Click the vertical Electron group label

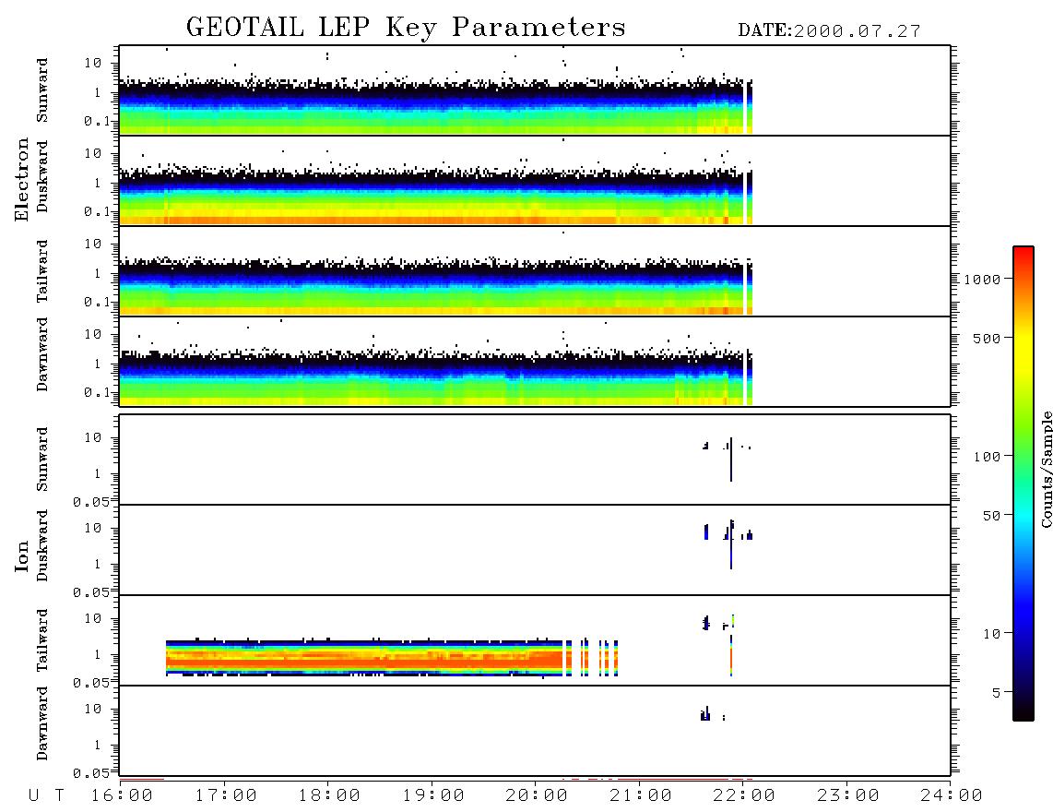[x=21, y=179]
